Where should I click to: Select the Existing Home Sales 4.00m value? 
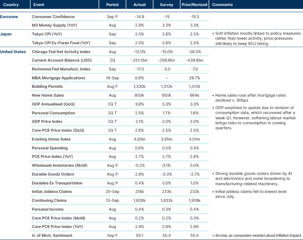139,139
